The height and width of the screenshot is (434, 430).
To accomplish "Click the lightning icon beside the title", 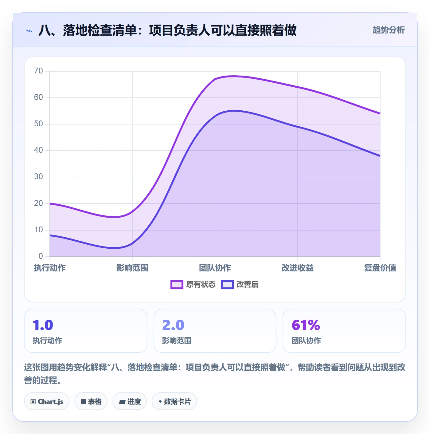I will pos(29,31).
